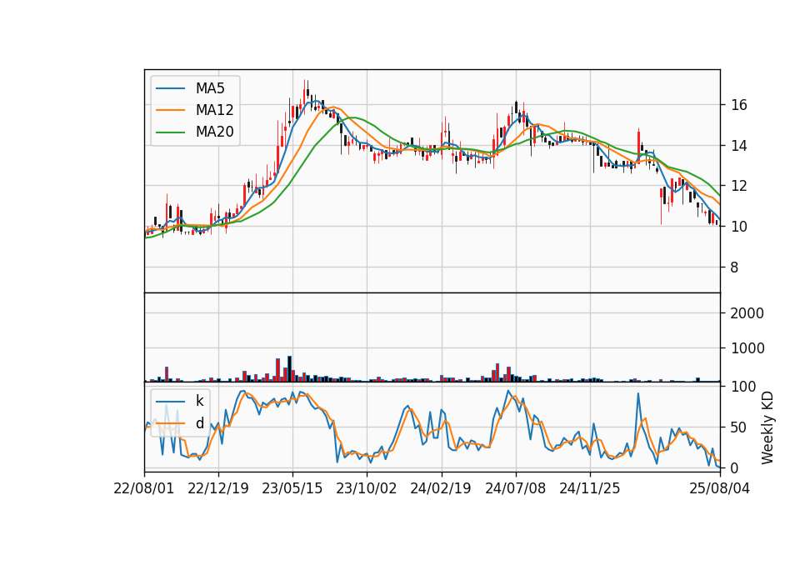800x575 pixels.
Task: Click the 22/12/19 date tick label
Action: coord(218,488)
